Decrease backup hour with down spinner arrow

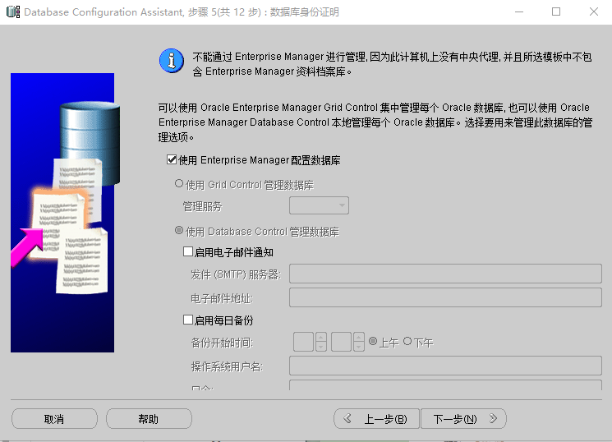click(321, 347)
